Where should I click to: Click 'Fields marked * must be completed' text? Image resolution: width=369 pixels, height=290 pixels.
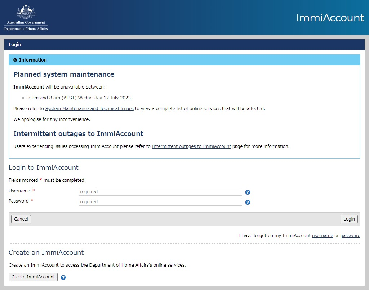click(x=47, y=180)
